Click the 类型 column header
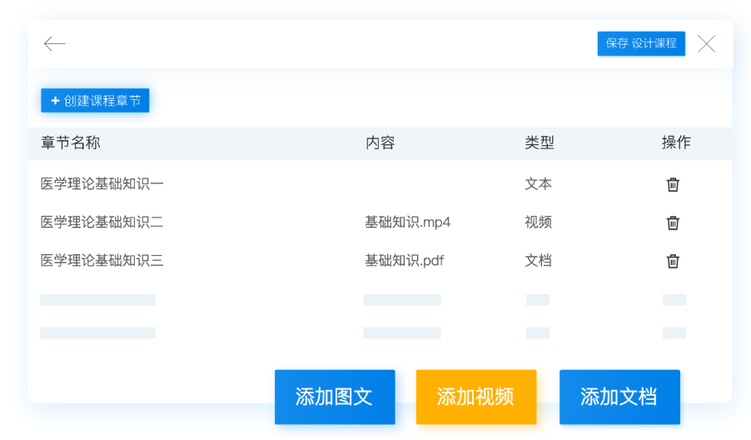751x440 pixels. (x=539, y=142)
